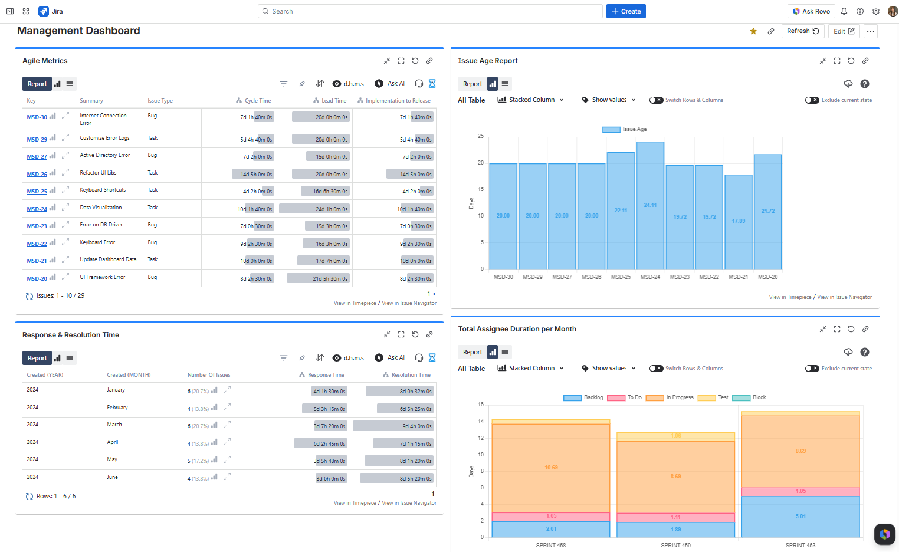Enable Switch Rows & Columns in Total Assignee Duration
899x552 pixels.
tap(656, 368)
